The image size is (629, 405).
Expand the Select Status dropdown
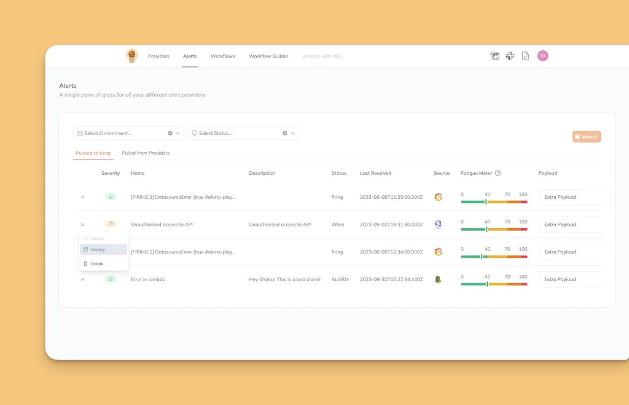pyautogui.click(x=292, y=133)
